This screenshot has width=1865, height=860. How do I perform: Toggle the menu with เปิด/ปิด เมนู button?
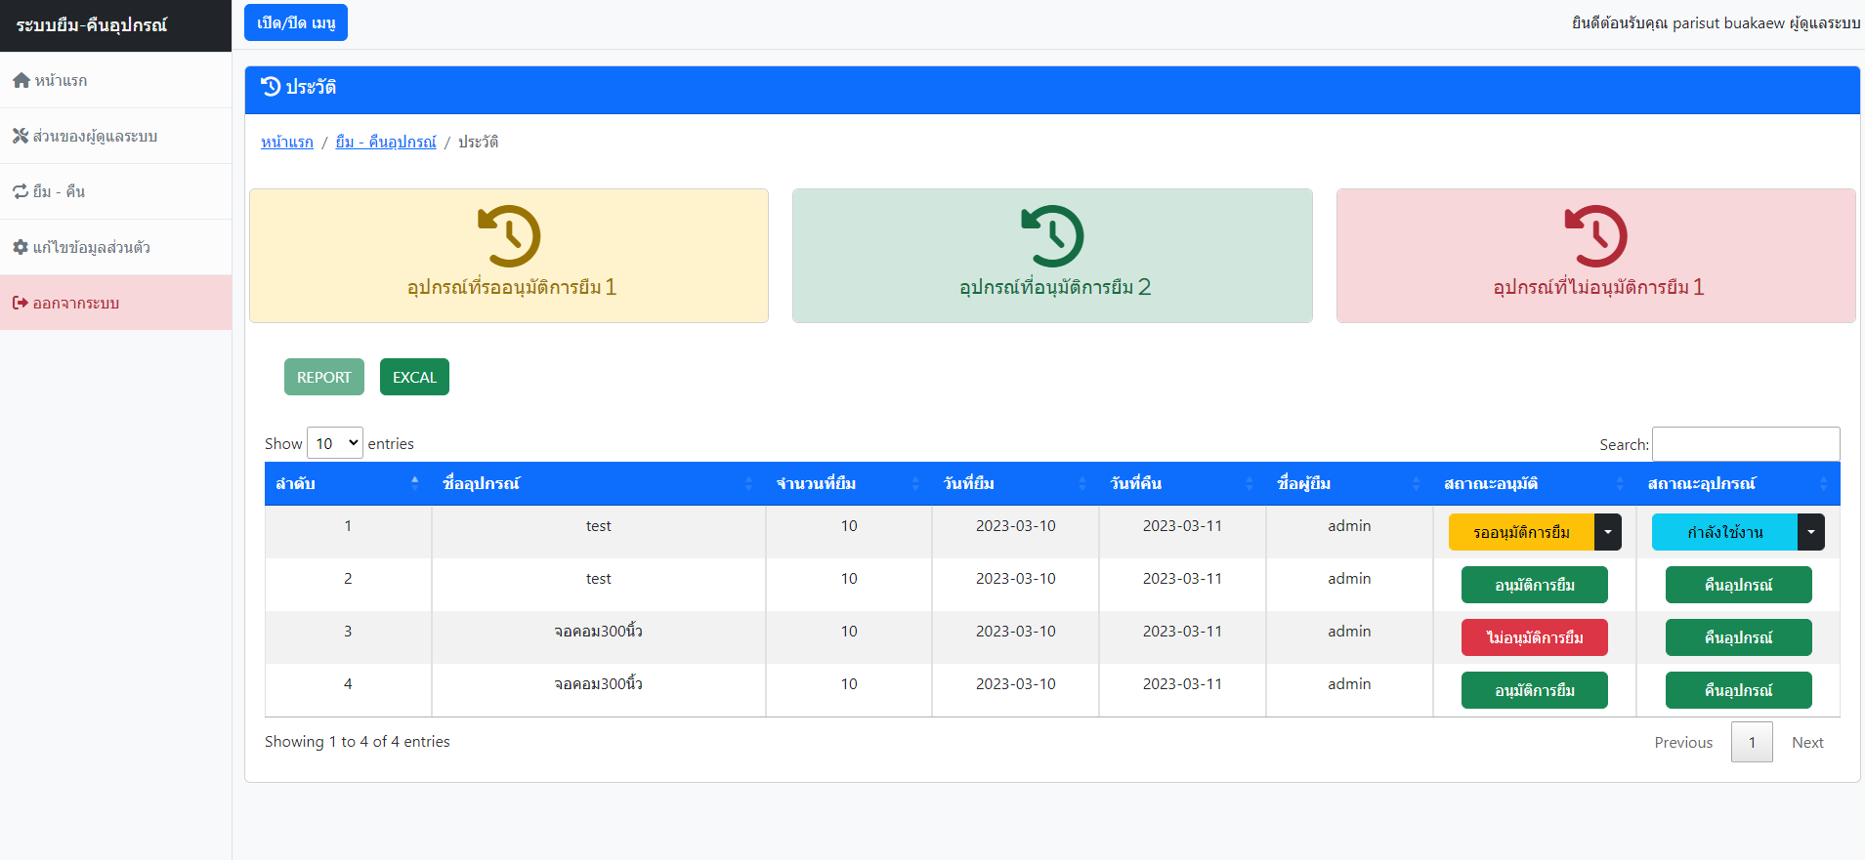(296, 22)
